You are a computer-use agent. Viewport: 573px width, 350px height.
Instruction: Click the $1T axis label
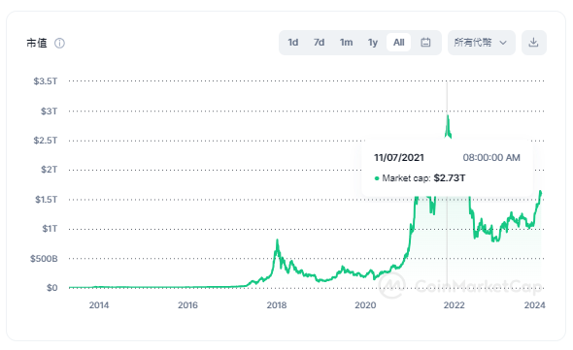click(x=50, y=229)
